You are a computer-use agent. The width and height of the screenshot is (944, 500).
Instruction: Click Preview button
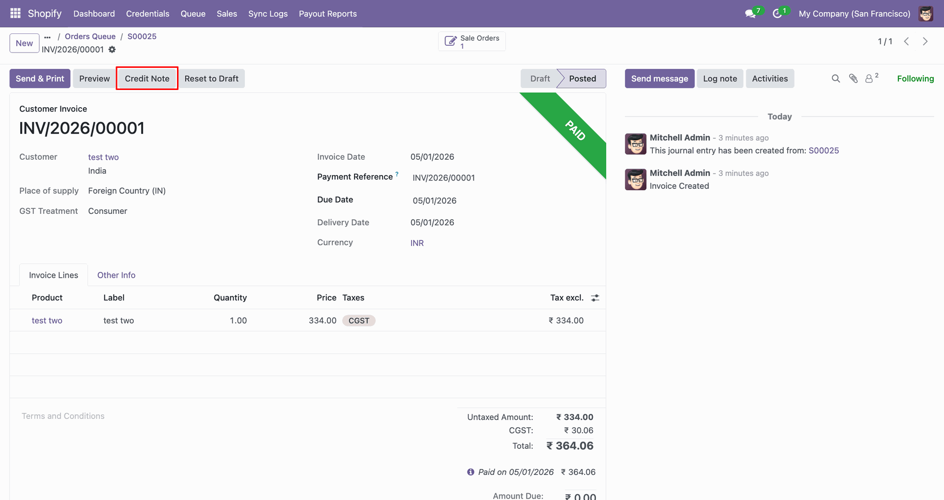coord(94,79)
